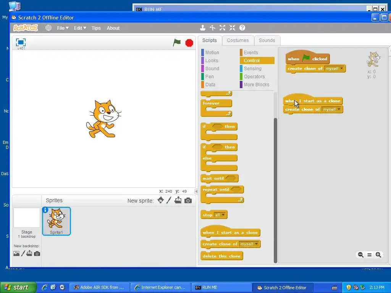This screenshot has width=391, height=293.
Task: Select the Sensing block category
Action: (x=252, y=69)
